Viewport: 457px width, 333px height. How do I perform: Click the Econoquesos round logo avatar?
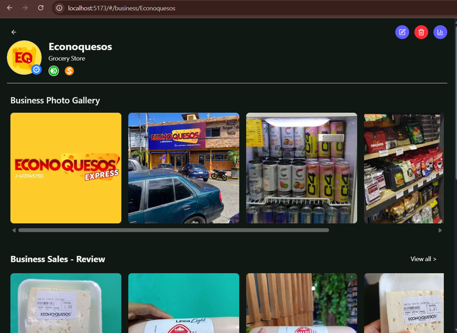point(23,57)
